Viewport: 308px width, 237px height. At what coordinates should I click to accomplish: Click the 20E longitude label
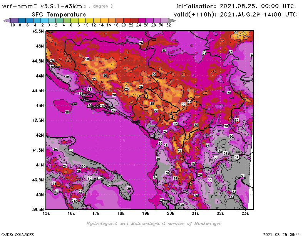171,213
